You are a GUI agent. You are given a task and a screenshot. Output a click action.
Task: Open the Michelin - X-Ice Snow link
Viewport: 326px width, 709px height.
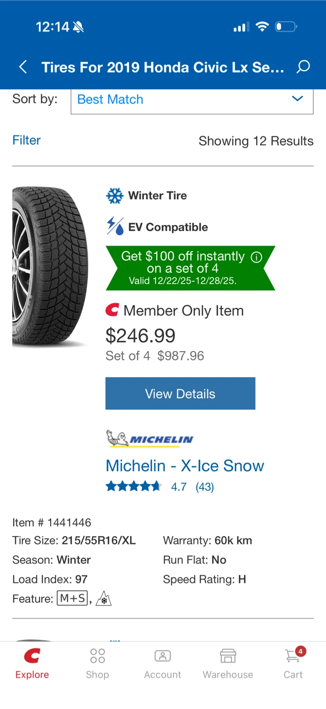click(185, 466)
